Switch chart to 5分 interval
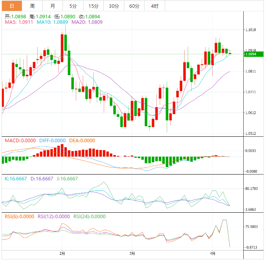The image size is (267, 261). pyautogui.click(x=73, y=6)
